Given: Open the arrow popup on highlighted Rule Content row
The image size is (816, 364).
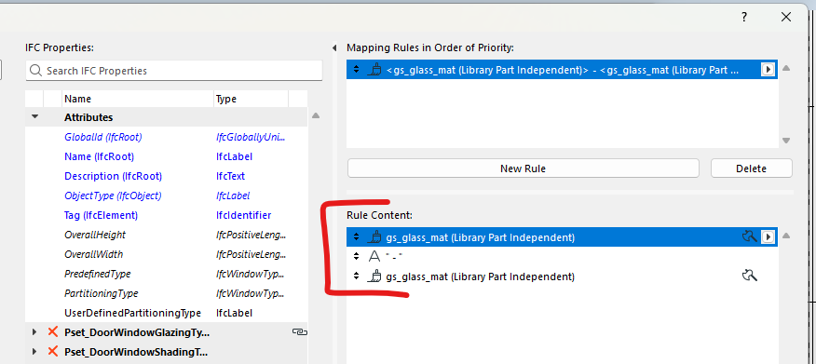Looking at the screenshot, I should coord(768,237).
